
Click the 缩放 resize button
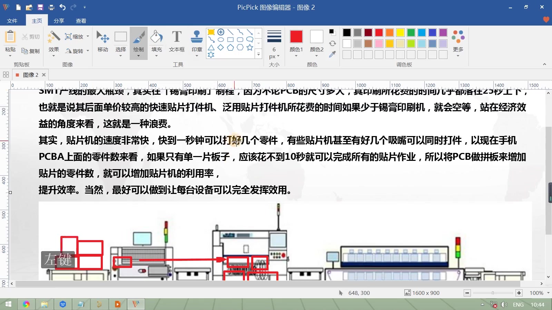click(74, 37)
